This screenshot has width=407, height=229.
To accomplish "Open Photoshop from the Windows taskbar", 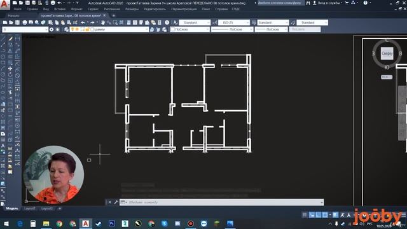I will coord(112,223).
